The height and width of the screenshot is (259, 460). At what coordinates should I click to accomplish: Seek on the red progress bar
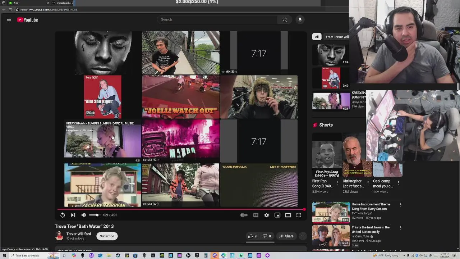[x=181, y=209]
